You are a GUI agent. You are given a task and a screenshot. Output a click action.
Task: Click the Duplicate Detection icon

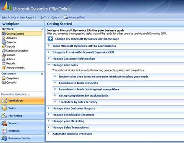4,50
